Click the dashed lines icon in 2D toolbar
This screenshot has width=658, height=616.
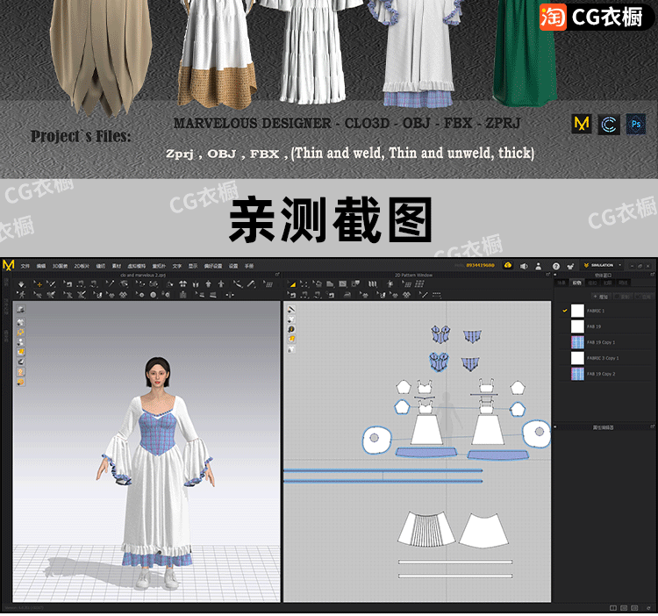coord(437,295)
